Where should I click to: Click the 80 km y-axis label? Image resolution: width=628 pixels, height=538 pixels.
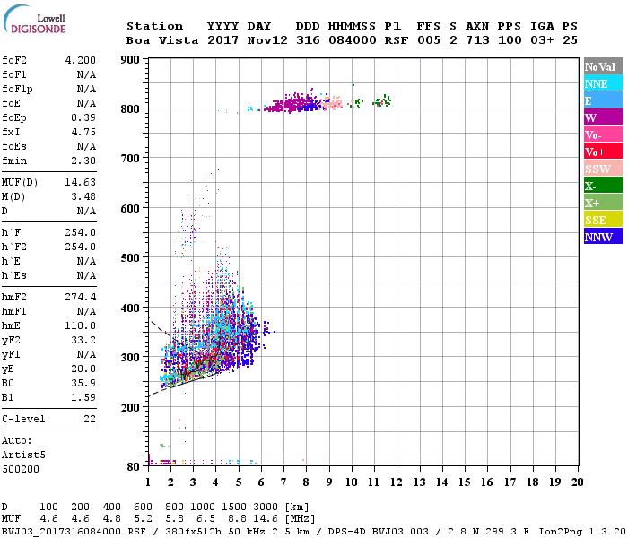(x=134, y=467)
